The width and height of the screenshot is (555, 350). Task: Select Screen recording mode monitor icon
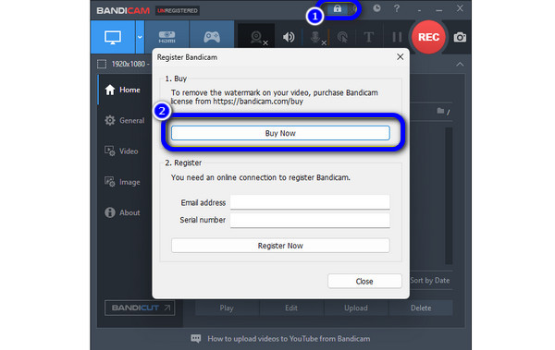coord(113,37)
